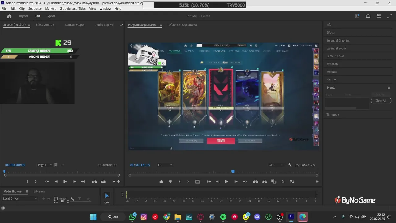Open the Markers menu

point(51,9)
